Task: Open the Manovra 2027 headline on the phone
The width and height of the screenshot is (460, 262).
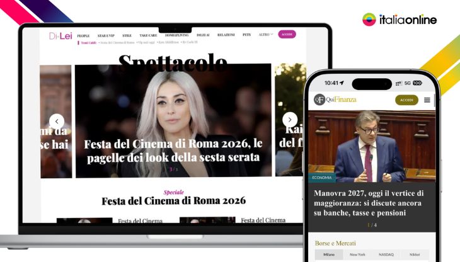Action: (x=369, y=203)
